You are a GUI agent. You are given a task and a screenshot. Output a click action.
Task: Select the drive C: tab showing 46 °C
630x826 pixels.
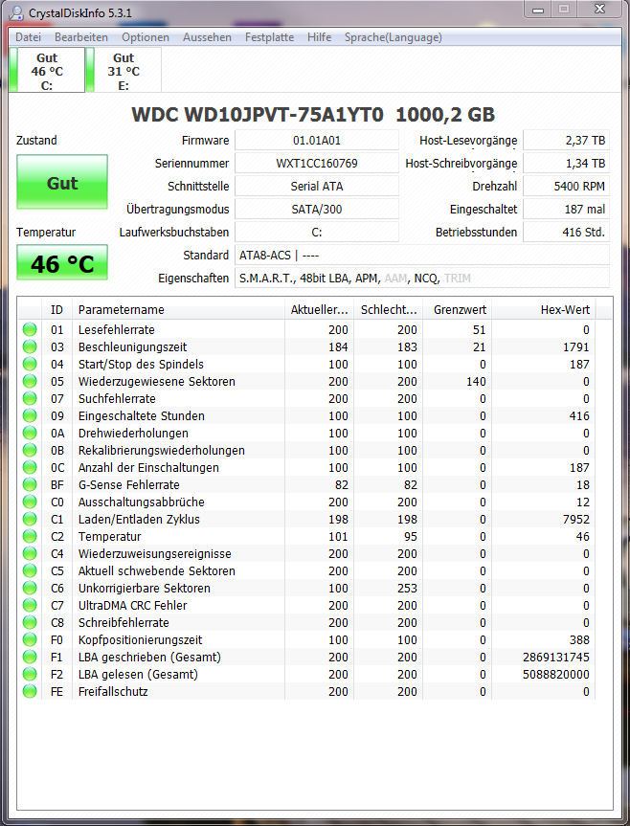pyautogui.click(x=47, y=70)
